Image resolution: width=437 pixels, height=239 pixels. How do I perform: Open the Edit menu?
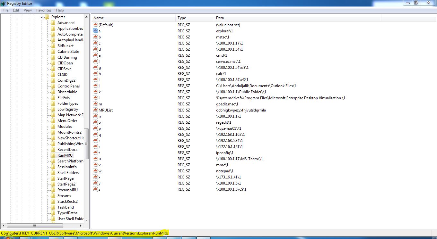(x=16, y=10)
